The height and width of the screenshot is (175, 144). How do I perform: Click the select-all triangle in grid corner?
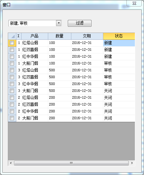pos(12,36)
